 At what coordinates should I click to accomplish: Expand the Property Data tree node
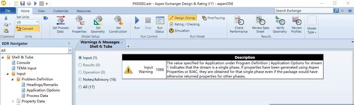click(x=13, y=101)
